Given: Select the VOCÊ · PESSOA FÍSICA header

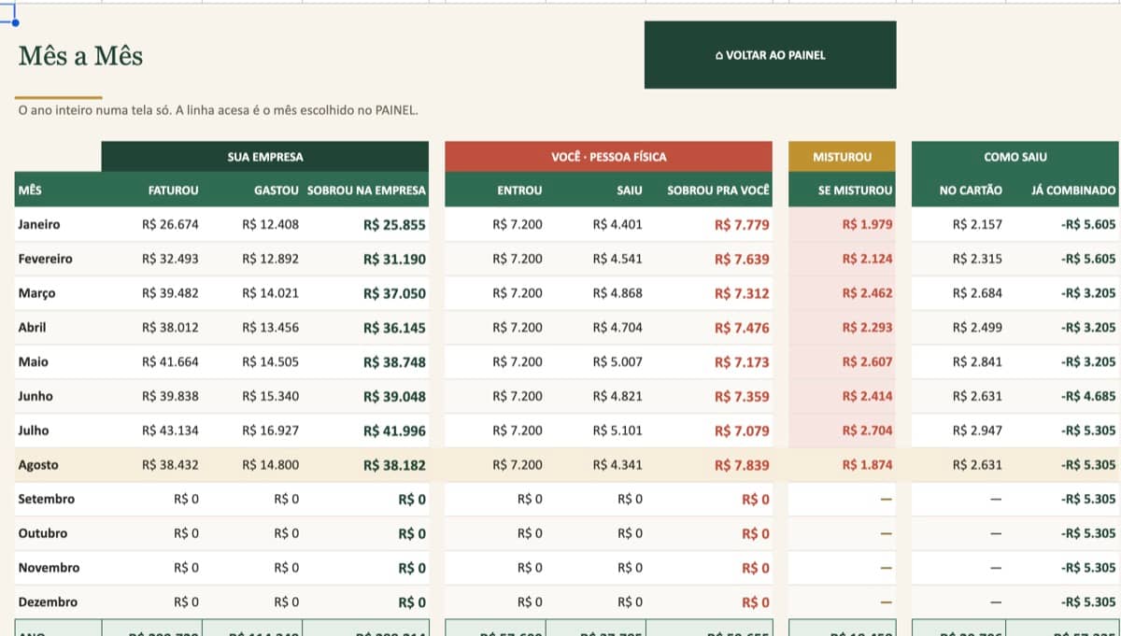Looking at the screenshot, I should point(608,157).
